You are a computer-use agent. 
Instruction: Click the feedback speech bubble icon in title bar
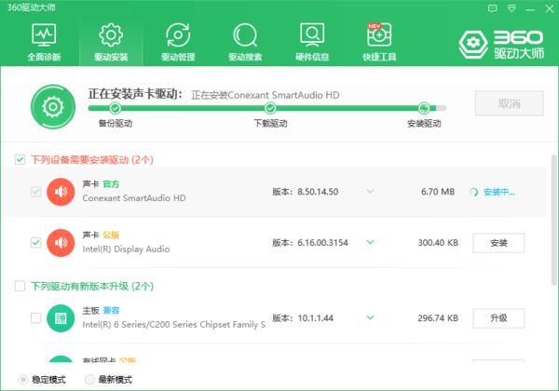(x=492, y=7)
